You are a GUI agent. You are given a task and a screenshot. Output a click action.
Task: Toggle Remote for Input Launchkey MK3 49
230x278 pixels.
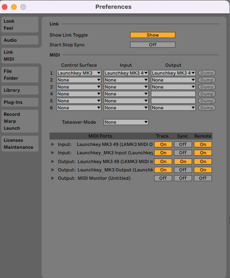tap(203, 144)
